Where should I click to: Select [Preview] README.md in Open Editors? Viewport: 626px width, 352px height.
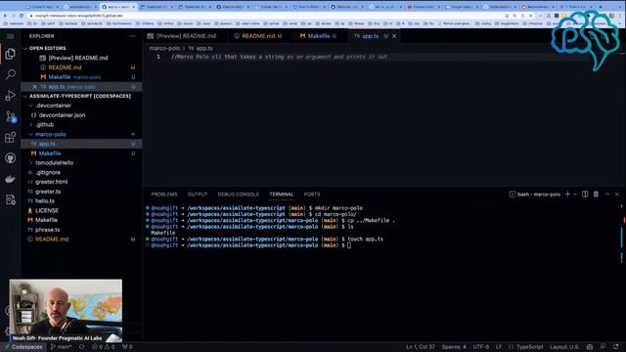78,58
